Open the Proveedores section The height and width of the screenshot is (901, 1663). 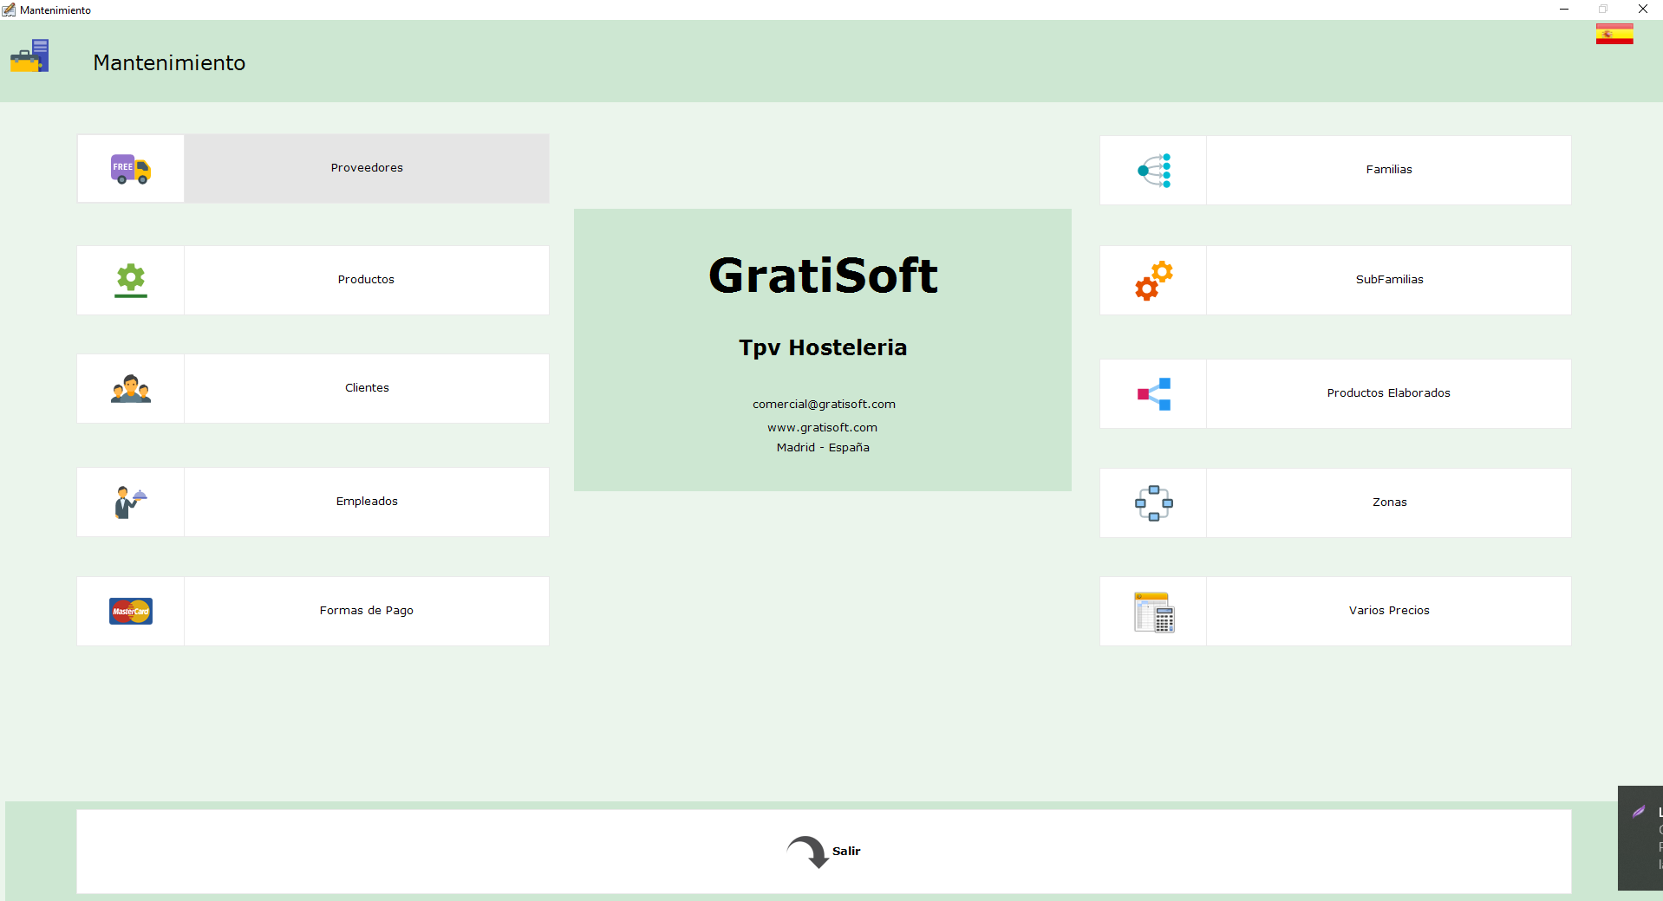367,168
